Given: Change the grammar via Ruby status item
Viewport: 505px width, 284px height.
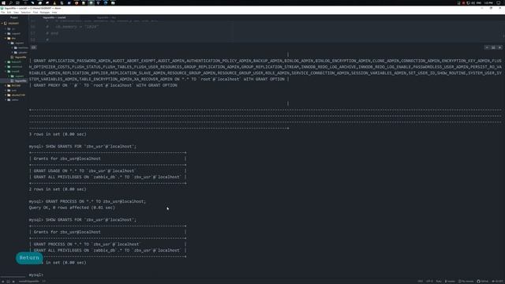Looking at the screenshot, I should tap(439, 281).
